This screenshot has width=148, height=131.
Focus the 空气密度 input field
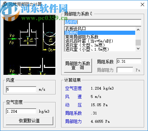click(x=21, y=111)
